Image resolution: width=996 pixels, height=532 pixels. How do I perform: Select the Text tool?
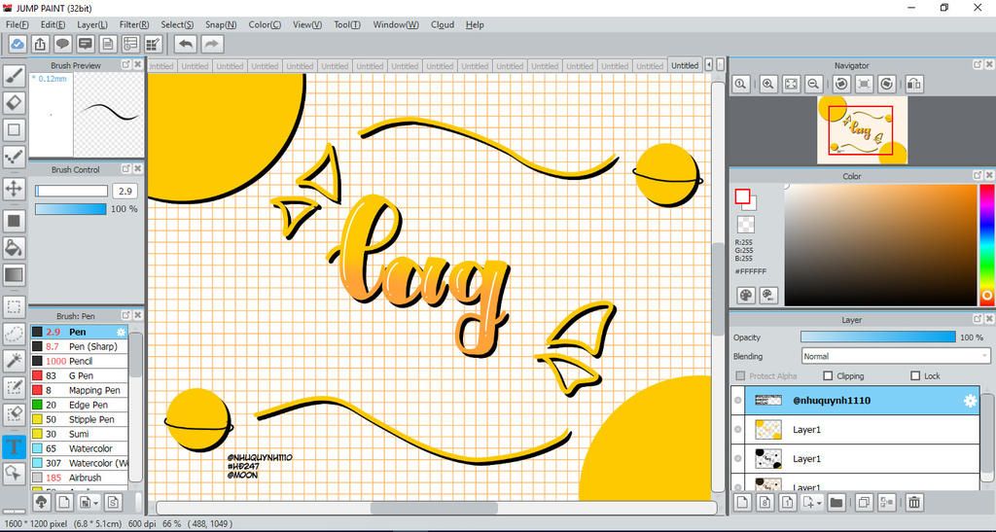tap(14, 446)
